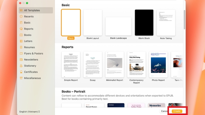Select the Memories book template
205x115 pixels.
[x=157, y=105]
